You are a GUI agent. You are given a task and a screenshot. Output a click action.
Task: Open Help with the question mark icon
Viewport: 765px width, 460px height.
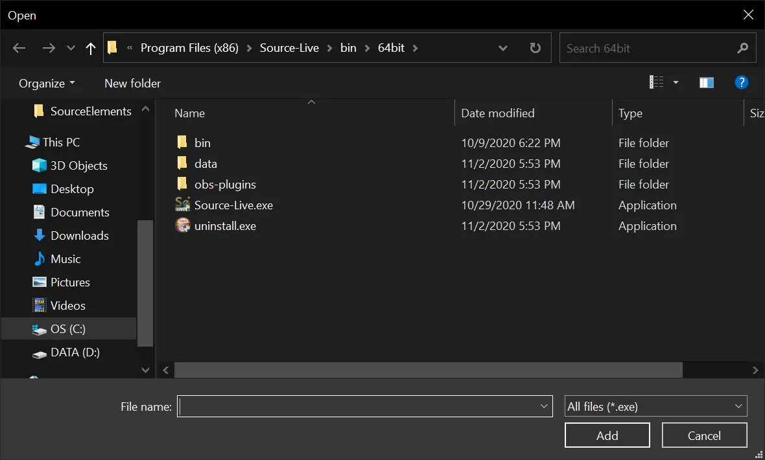(x=741, y=82)
